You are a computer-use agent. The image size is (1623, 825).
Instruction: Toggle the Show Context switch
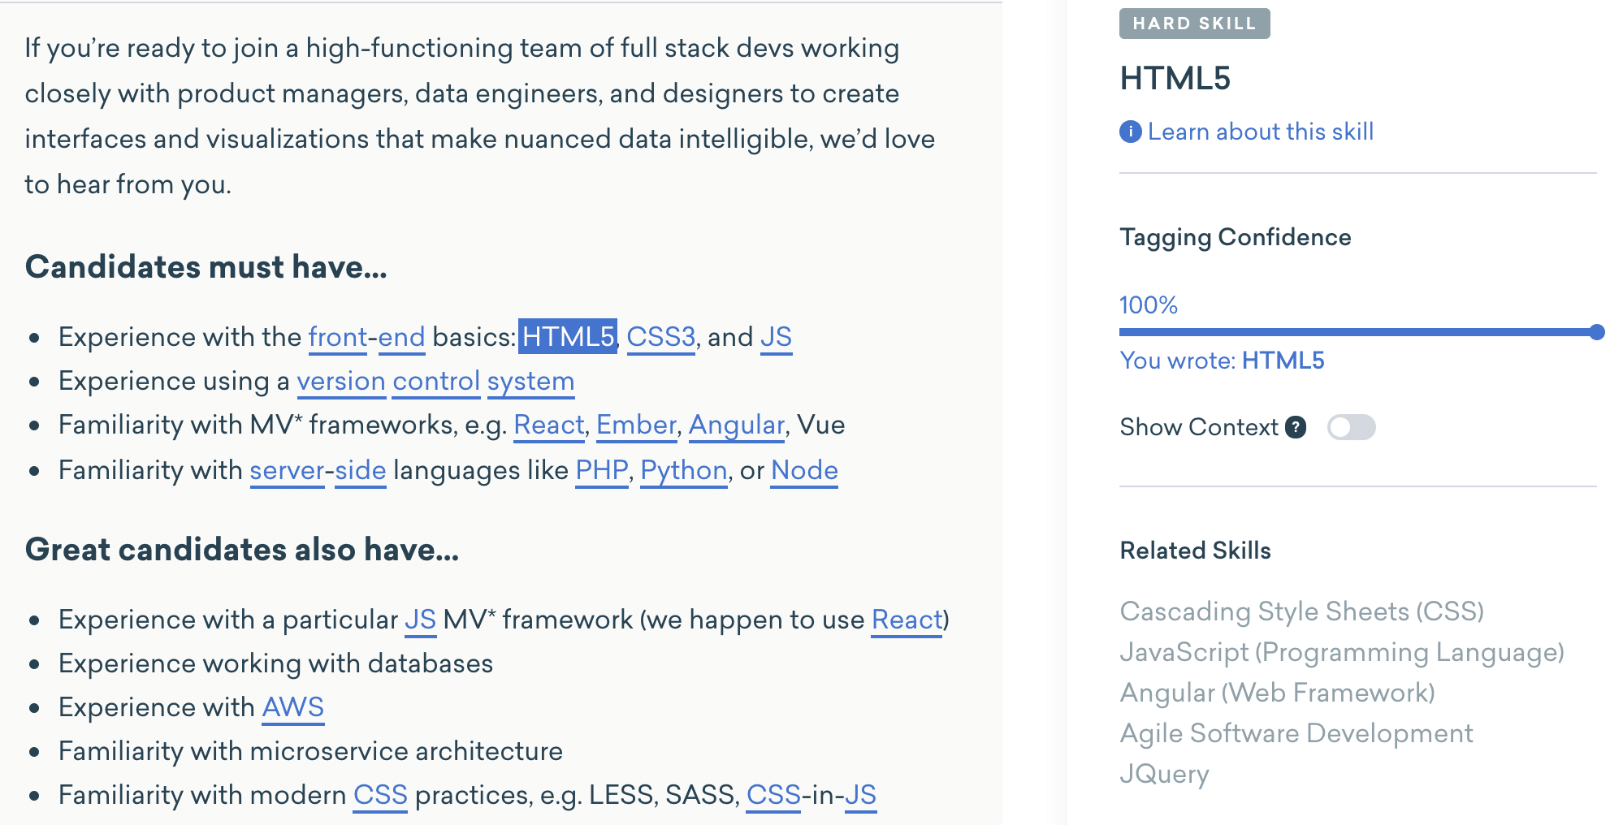click(1351, 427)
